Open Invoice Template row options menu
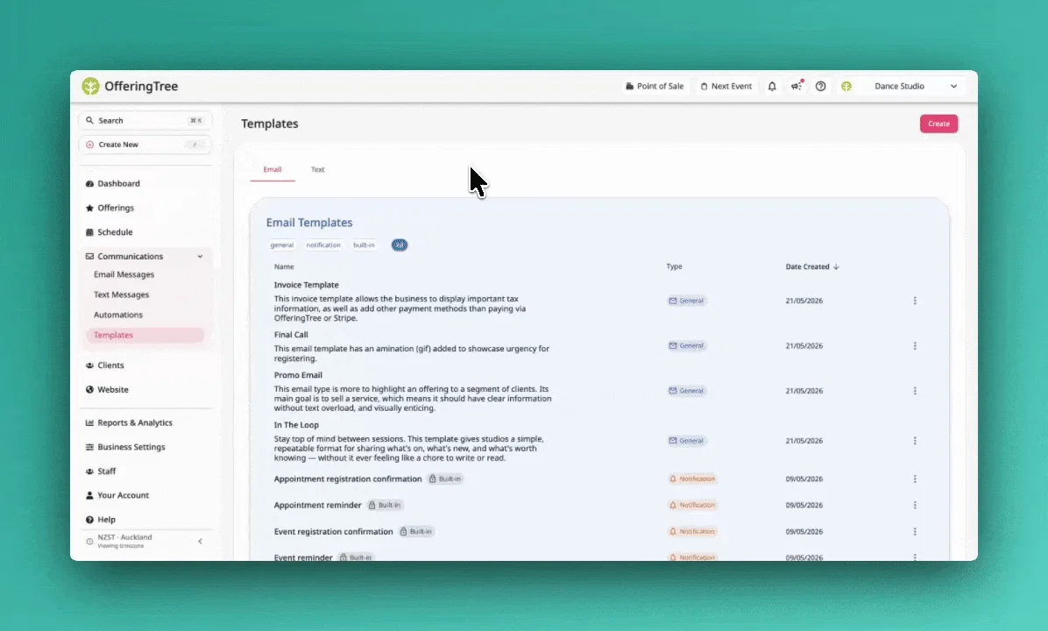This screenshot has width=1048, height=631. coord(914,301)
